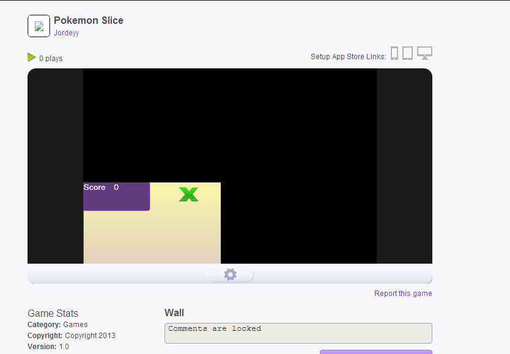
Task: Click the 'Category: Games' text
Action: click(x=57, y=325)
